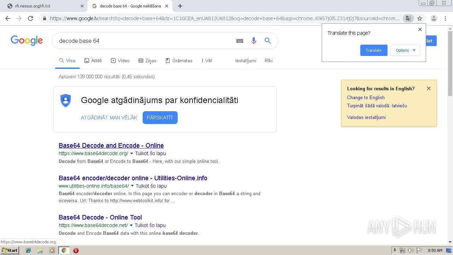Click the Translate icon in address bar

click(x=408, y=18)
